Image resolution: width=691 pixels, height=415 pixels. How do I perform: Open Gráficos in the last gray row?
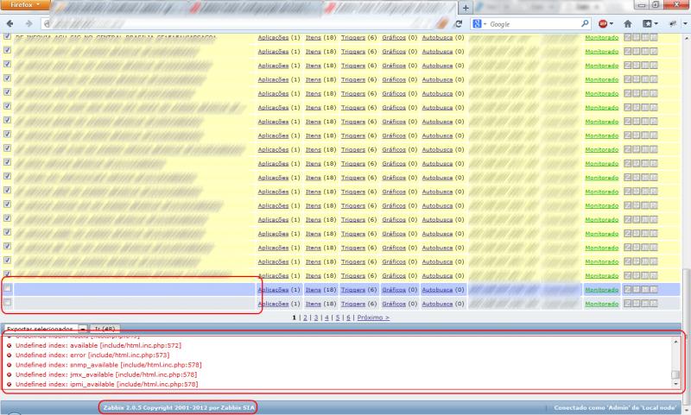[x=394, y=304]
